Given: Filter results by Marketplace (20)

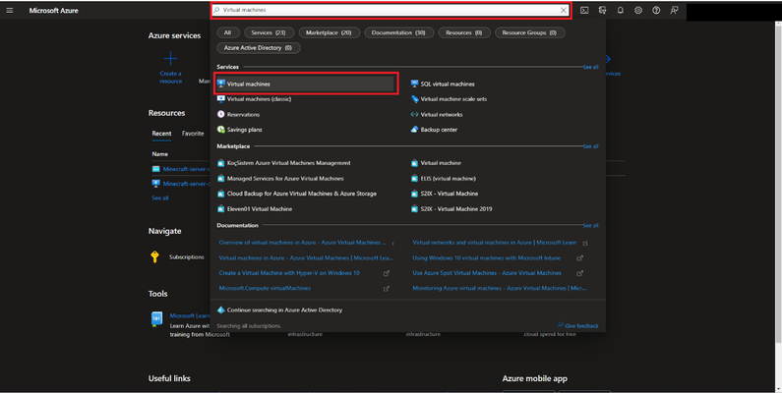Looking at the screenshot, I should [x=329, y=32].
